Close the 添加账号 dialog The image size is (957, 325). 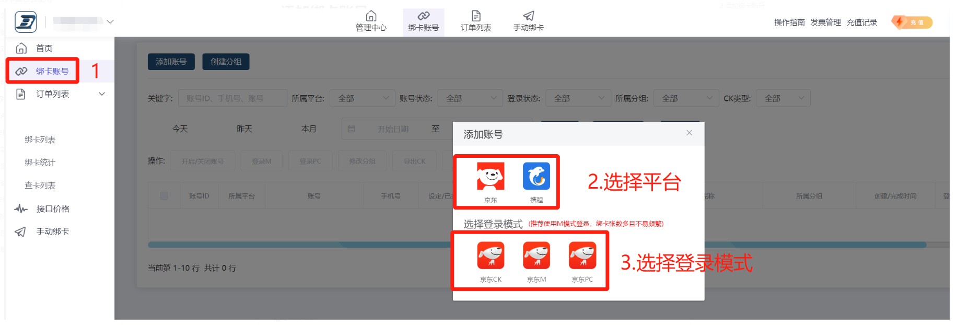[689, 133]
